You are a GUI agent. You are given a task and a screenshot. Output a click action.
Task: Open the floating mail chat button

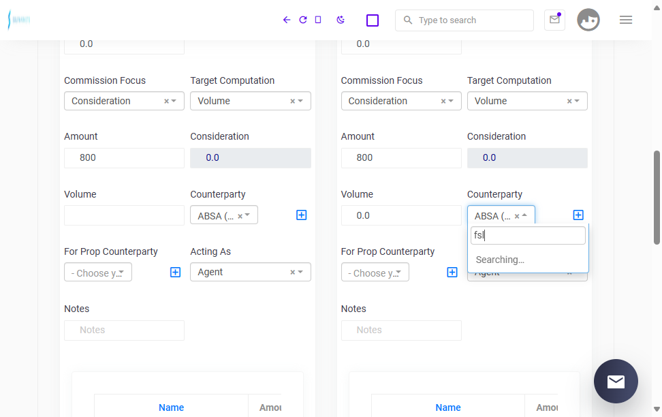click(616, 381)
